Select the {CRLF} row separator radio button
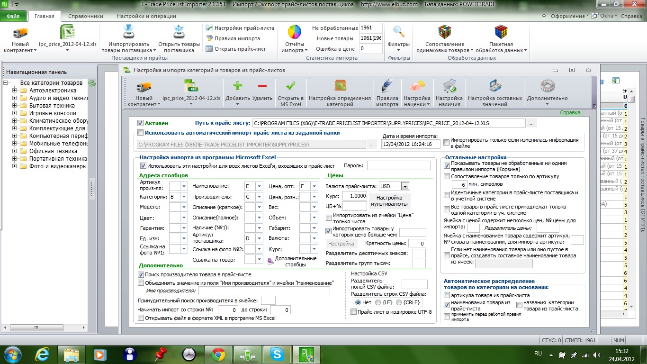 coord(399,302)
